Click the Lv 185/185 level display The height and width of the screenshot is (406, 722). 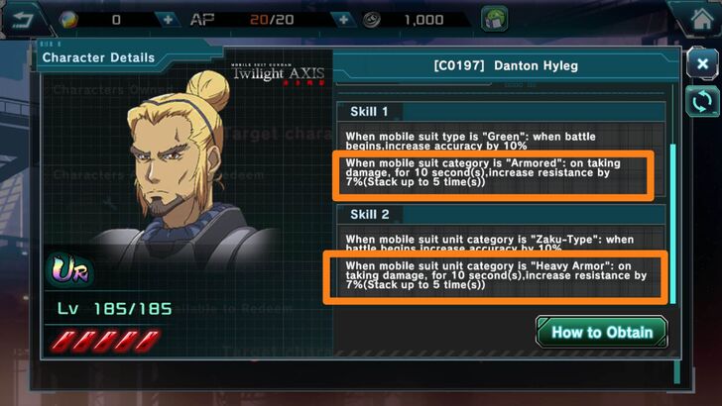[x=115, y=309]
